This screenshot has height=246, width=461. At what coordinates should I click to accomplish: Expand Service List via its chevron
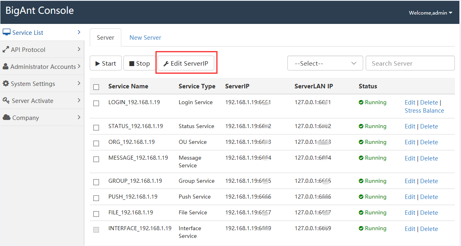pos(79,32)
